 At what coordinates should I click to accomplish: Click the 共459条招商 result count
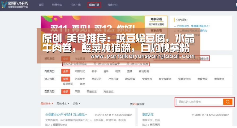click(x=137, y=104)
